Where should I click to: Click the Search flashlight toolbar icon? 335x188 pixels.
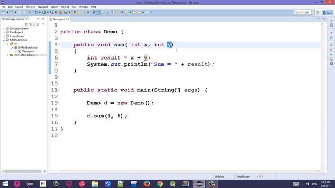pos(84,13)
